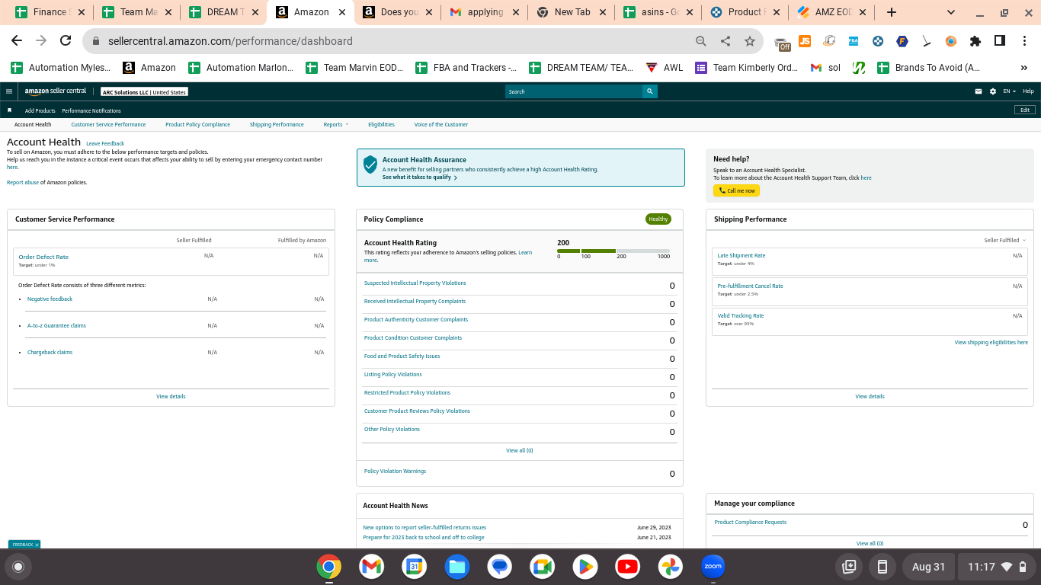Image resolution: width=1041 pixels, height=585 pixels.
Task: Switch to the Account Health tab
Action: click(33, 124)
